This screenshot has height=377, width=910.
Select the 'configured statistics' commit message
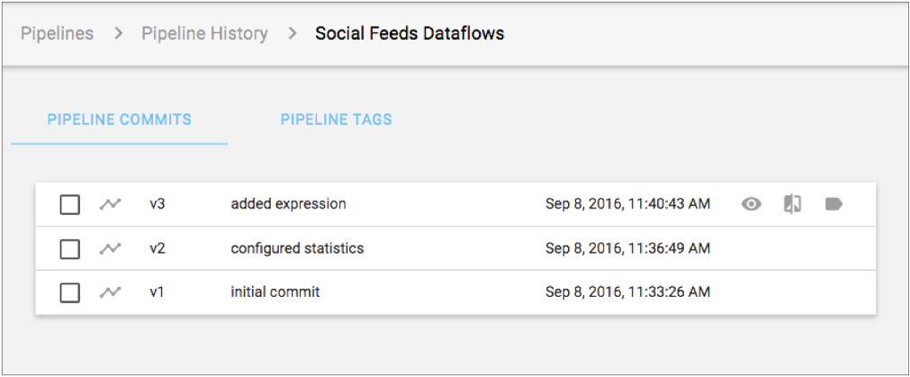tap(297, 248)
